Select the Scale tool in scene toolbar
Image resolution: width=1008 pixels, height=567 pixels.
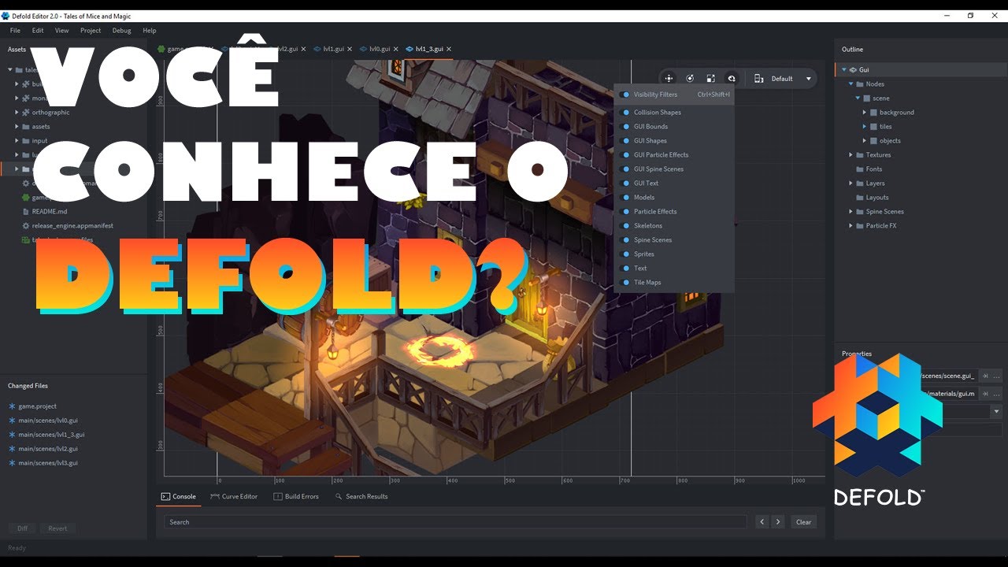710,78
